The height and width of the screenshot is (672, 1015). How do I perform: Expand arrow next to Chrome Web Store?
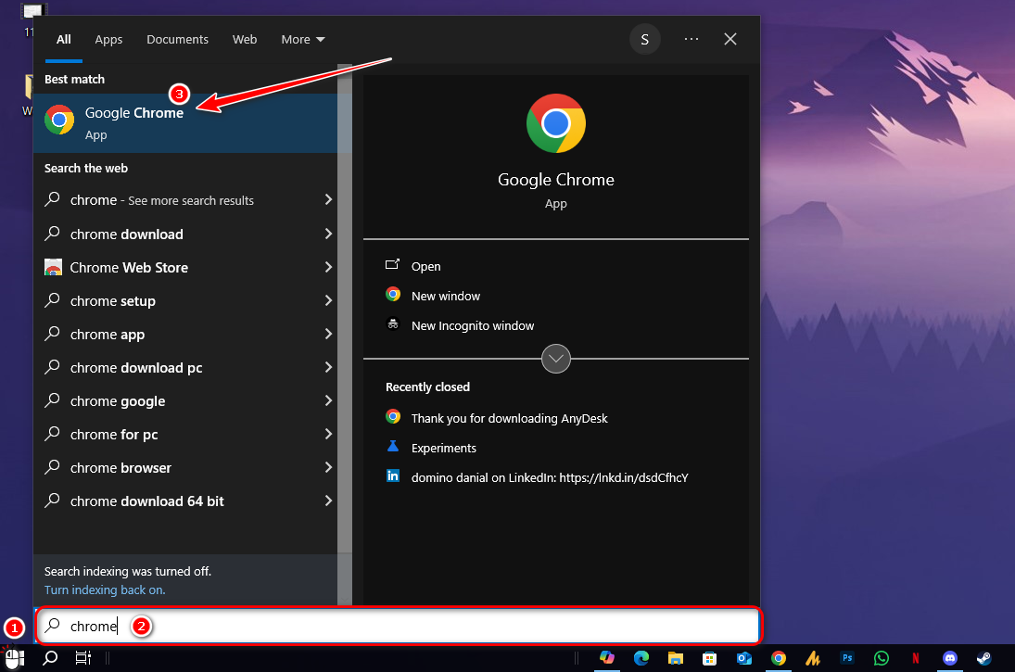point(328,268)
